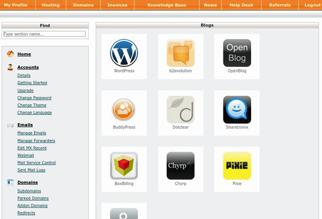Open the Change Language link
The image size is (322, 219).
coord(35,112)
